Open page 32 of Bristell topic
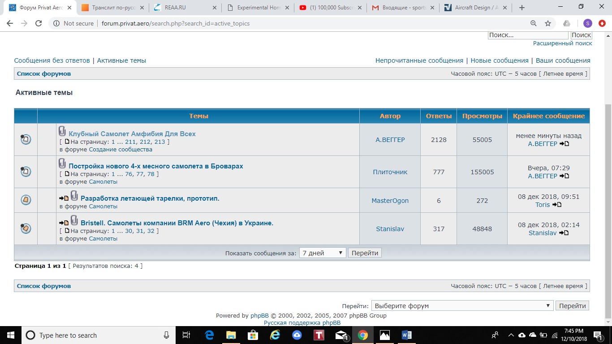Screen dimensions: 612x344 151,231
